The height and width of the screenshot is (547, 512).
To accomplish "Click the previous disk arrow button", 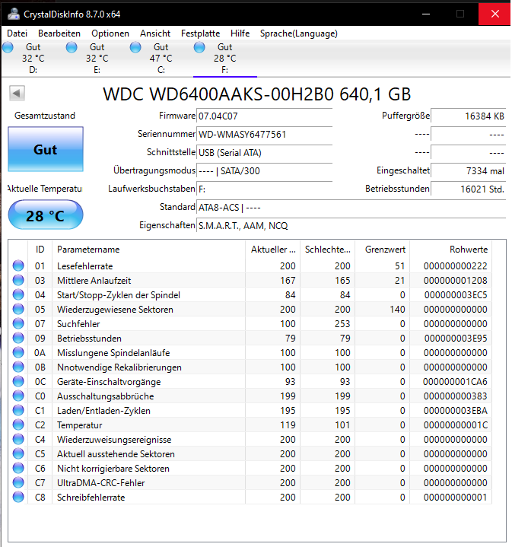I will click(17, 93).
